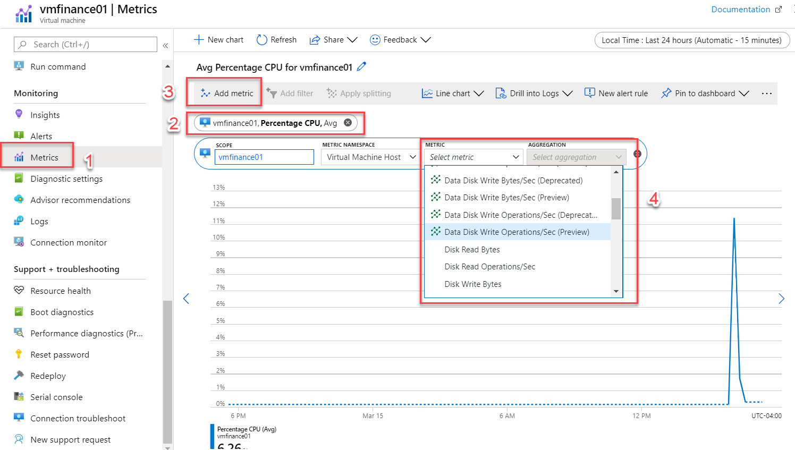Image resolution: width=795 pixels, height=450 pixels.
Task: Click the Refresh circular arrow icon
Action: (x=261, y=40)
